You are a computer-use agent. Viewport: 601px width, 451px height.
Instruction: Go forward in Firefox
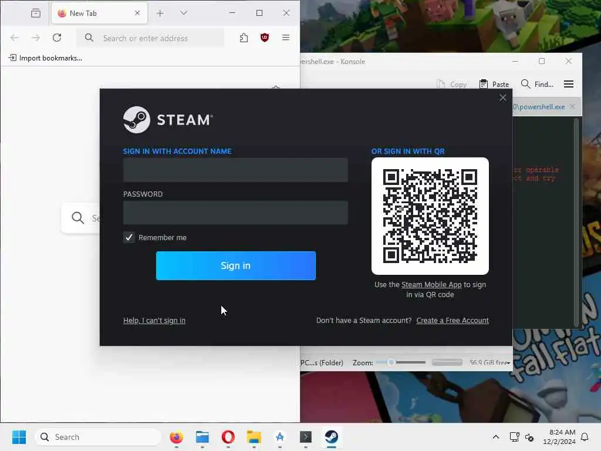[x=36, y=38]
